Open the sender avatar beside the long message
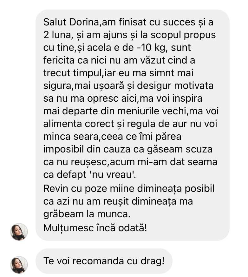This screenshot has height=277, width=248. [x=19, y=232]
